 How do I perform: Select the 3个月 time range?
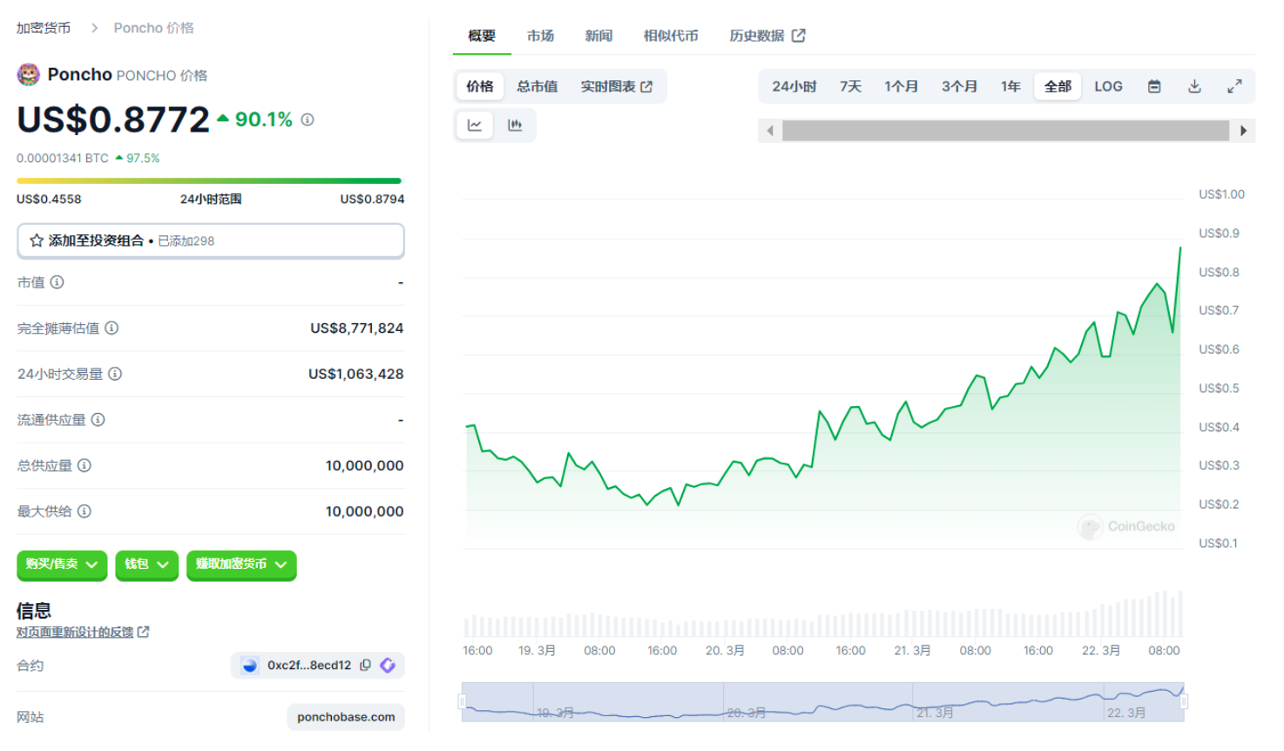pos(959,86)
